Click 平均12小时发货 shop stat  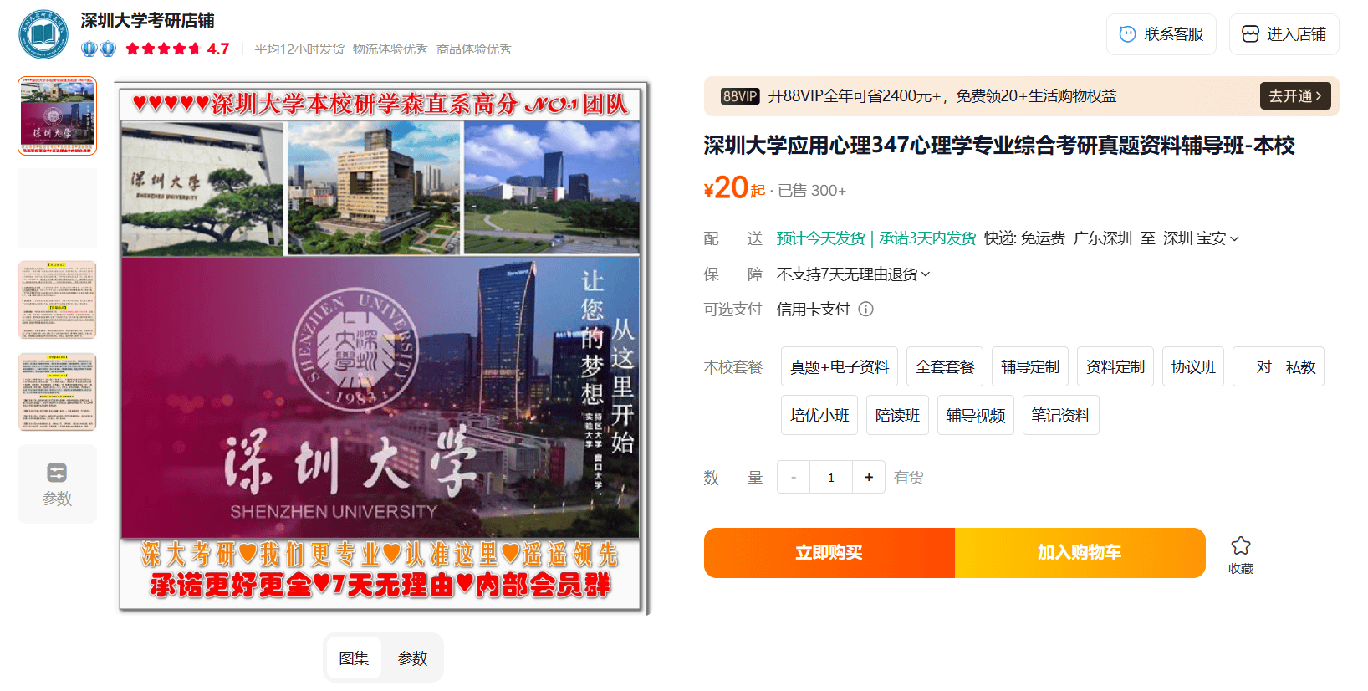299,49
